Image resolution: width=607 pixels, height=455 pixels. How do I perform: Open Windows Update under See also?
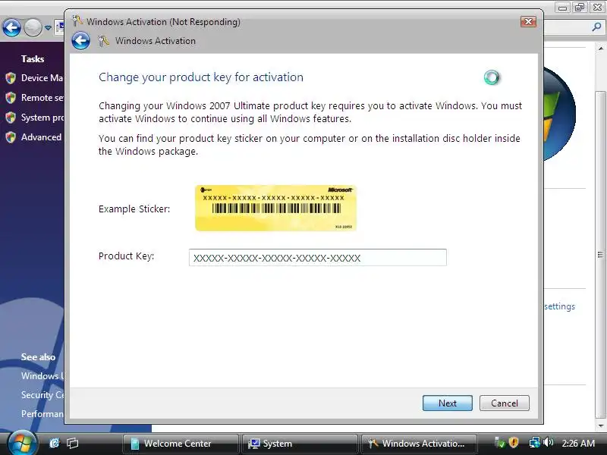click(42, 375)
